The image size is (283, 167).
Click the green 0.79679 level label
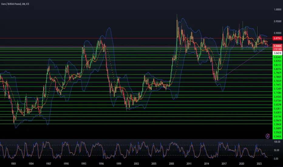[x=278, y=73]
